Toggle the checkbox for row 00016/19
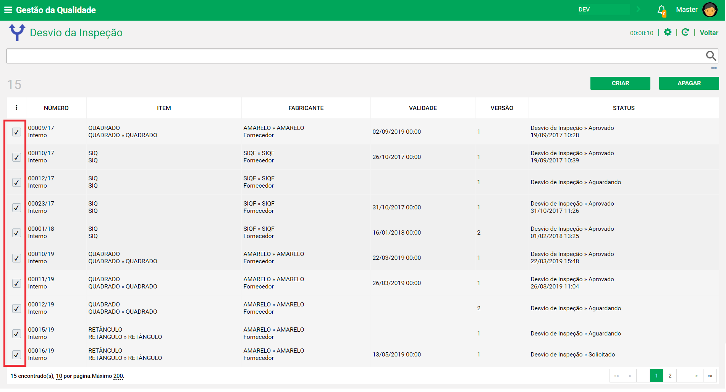 (16, 355)
